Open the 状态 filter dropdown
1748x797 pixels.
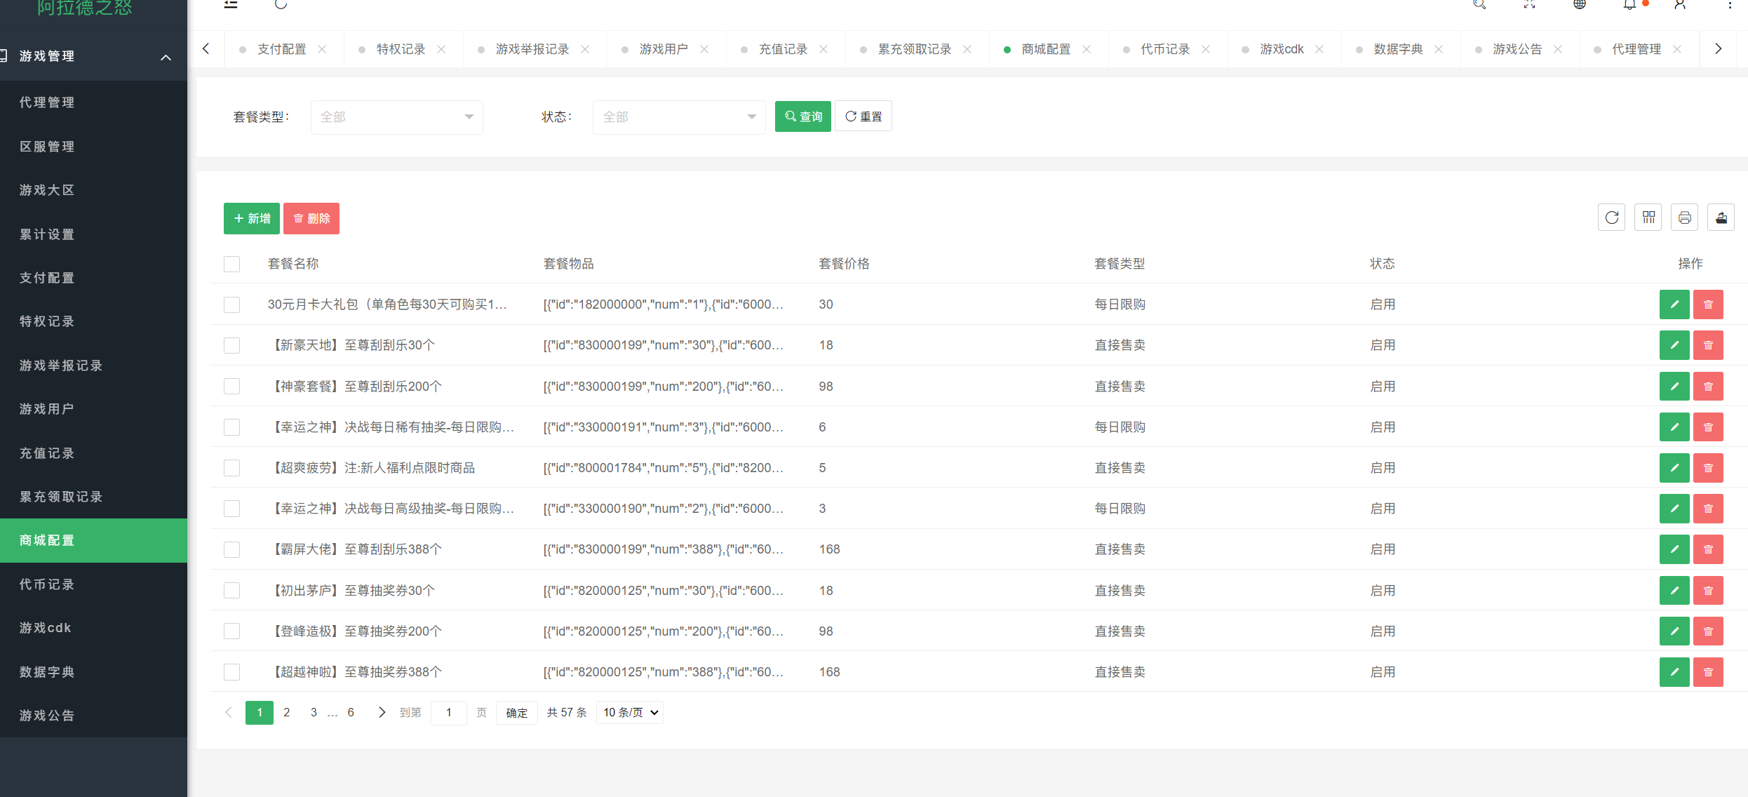[678, 117]
